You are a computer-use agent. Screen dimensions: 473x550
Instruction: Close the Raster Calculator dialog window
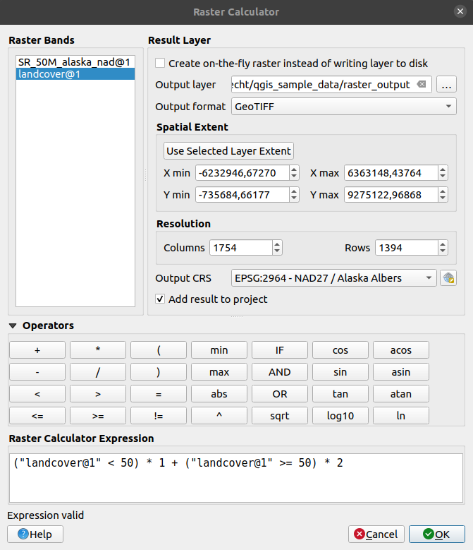[460, 12]
